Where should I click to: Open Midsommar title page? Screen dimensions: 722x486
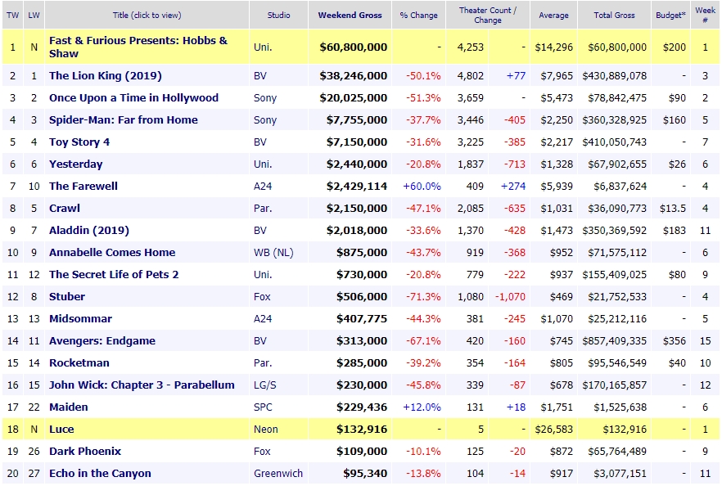point(80,319)
